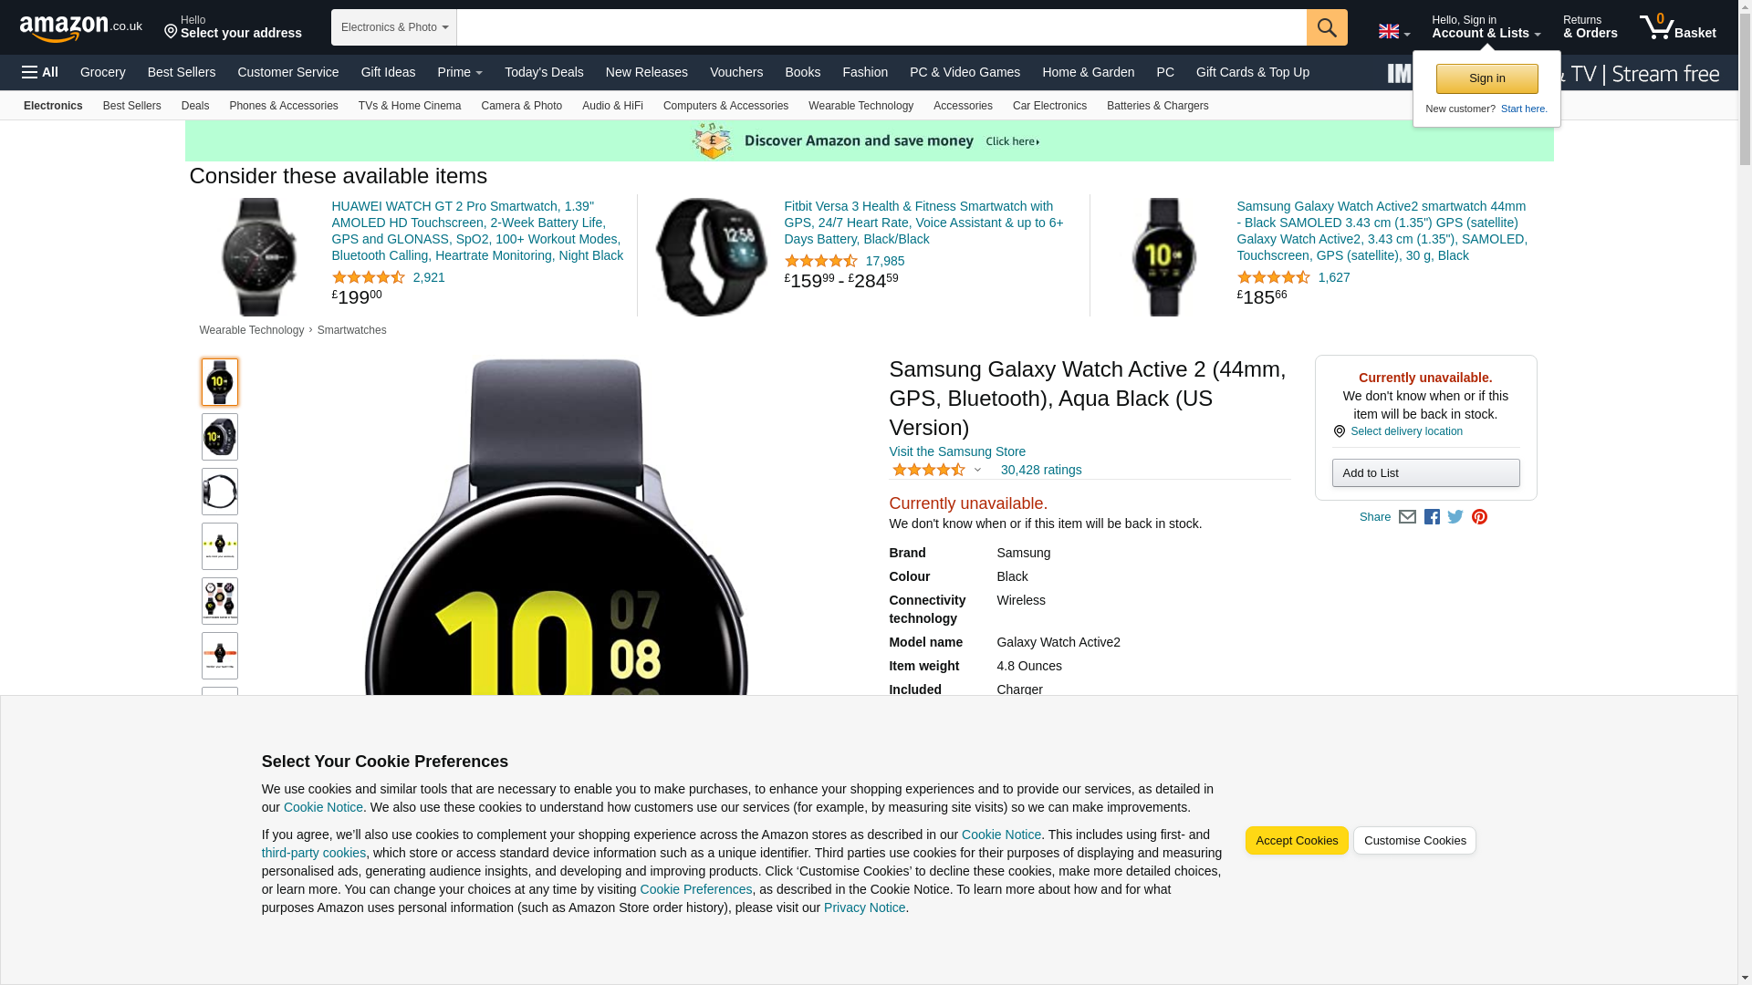Screen dimensions: 1752x985
Task: Open the Electronics & Photo search category dropdown
Action: tap(393, 27)
